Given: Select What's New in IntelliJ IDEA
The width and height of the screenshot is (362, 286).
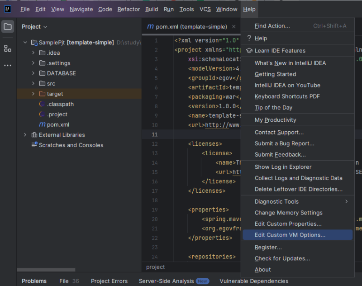Looking at the screenshot, I should click(298, 63).
